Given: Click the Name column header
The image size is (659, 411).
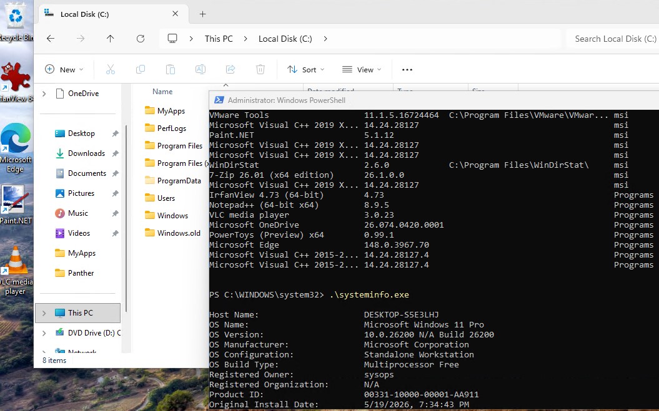Looking at the screenshot, I should [x=162, y=92].
